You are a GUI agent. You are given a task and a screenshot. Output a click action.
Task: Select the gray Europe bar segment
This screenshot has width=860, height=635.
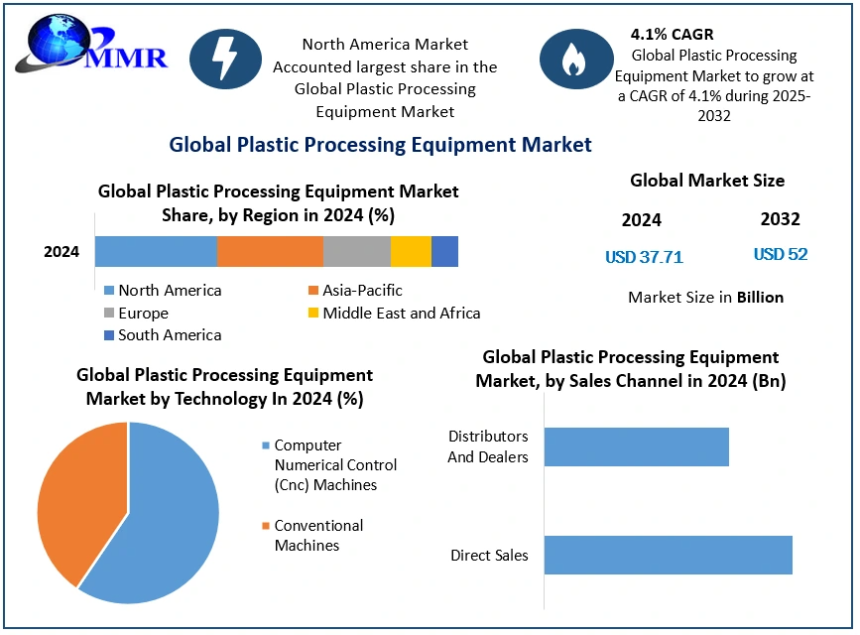click(x=356, y=252)
